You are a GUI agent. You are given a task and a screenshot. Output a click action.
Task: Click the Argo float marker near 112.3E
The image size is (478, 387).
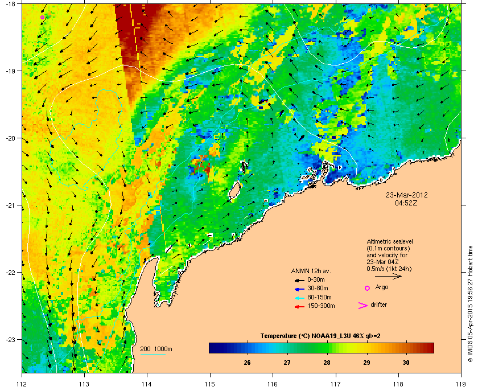pyautogui.click(x=42, y=18)
